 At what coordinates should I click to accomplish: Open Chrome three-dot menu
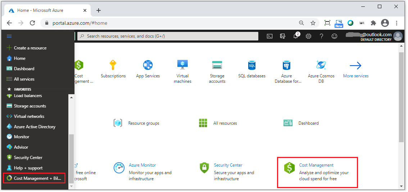click(x=396, y=23)
